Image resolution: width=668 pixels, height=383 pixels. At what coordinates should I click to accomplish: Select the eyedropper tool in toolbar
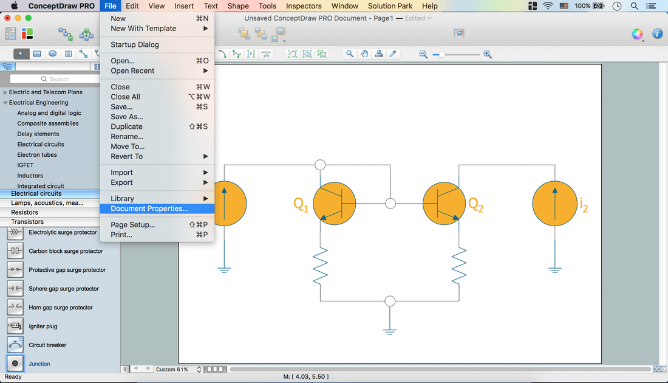[x=393, y=53]
